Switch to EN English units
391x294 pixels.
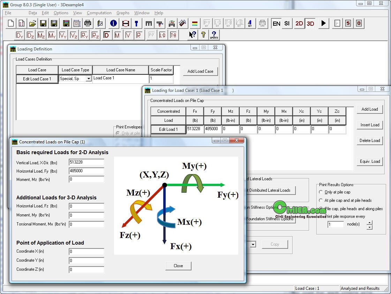tap(276, 23)
